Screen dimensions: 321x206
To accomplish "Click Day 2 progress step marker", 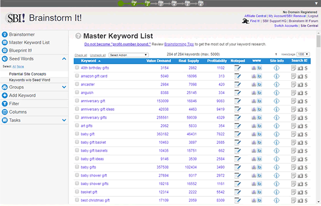I will pos(148,3).
